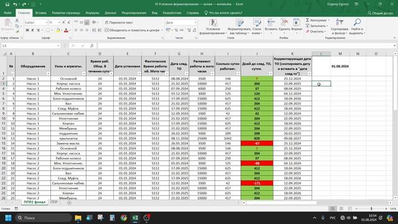Open Найти и выделить magnifier menu

coord(357,27)
